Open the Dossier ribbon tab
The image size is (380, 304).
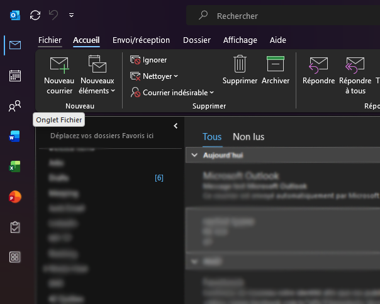click(197, 40)
